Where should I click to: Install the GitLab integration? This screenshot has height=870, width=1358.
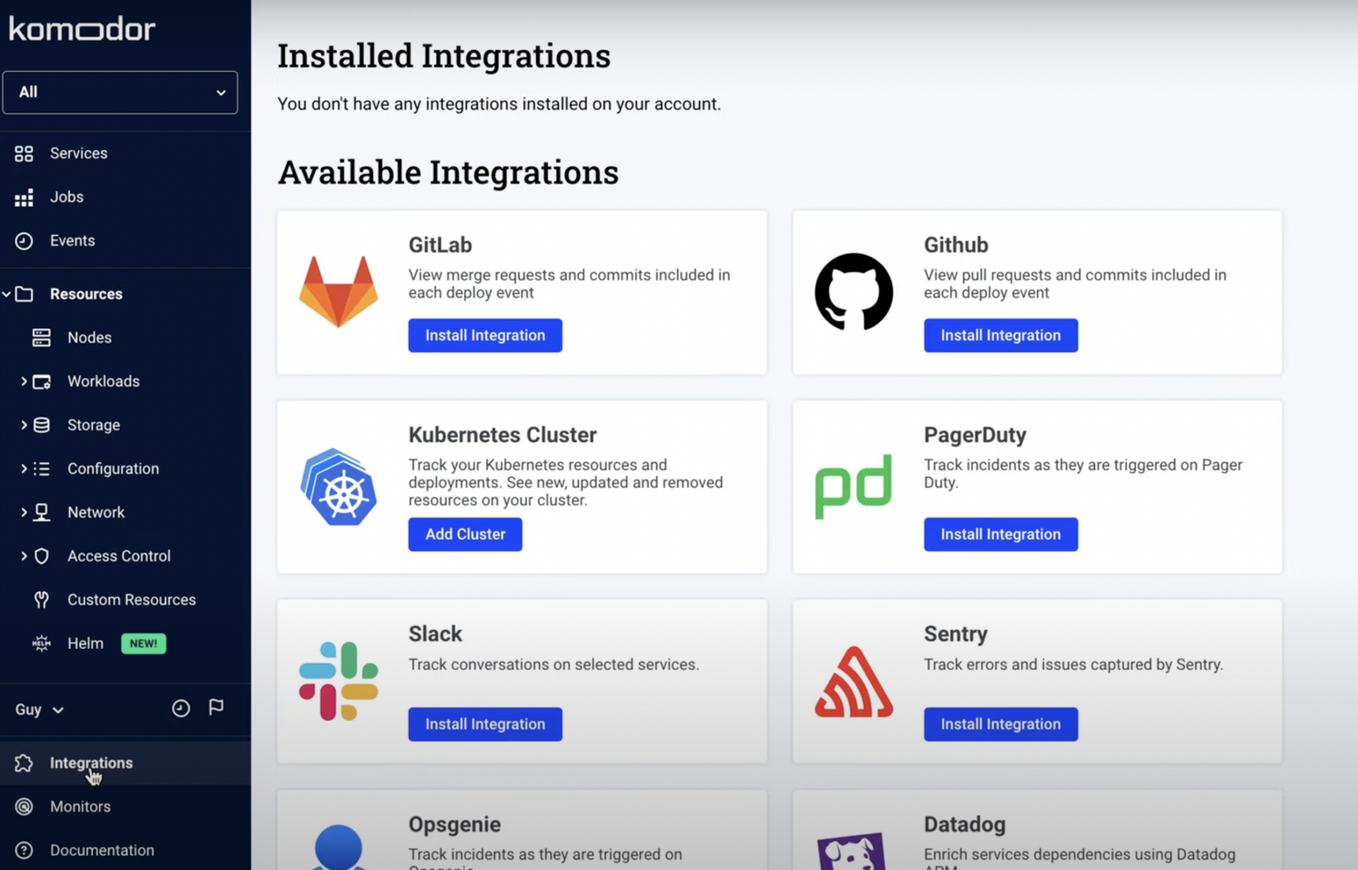[x=485, y=336]
